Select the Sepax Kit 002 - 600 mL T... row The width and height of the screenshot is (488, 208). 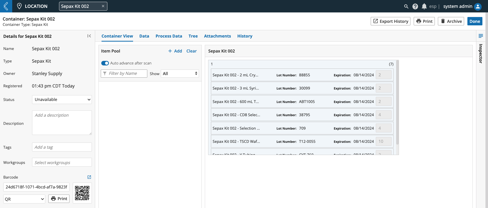[x=302, y=101]
